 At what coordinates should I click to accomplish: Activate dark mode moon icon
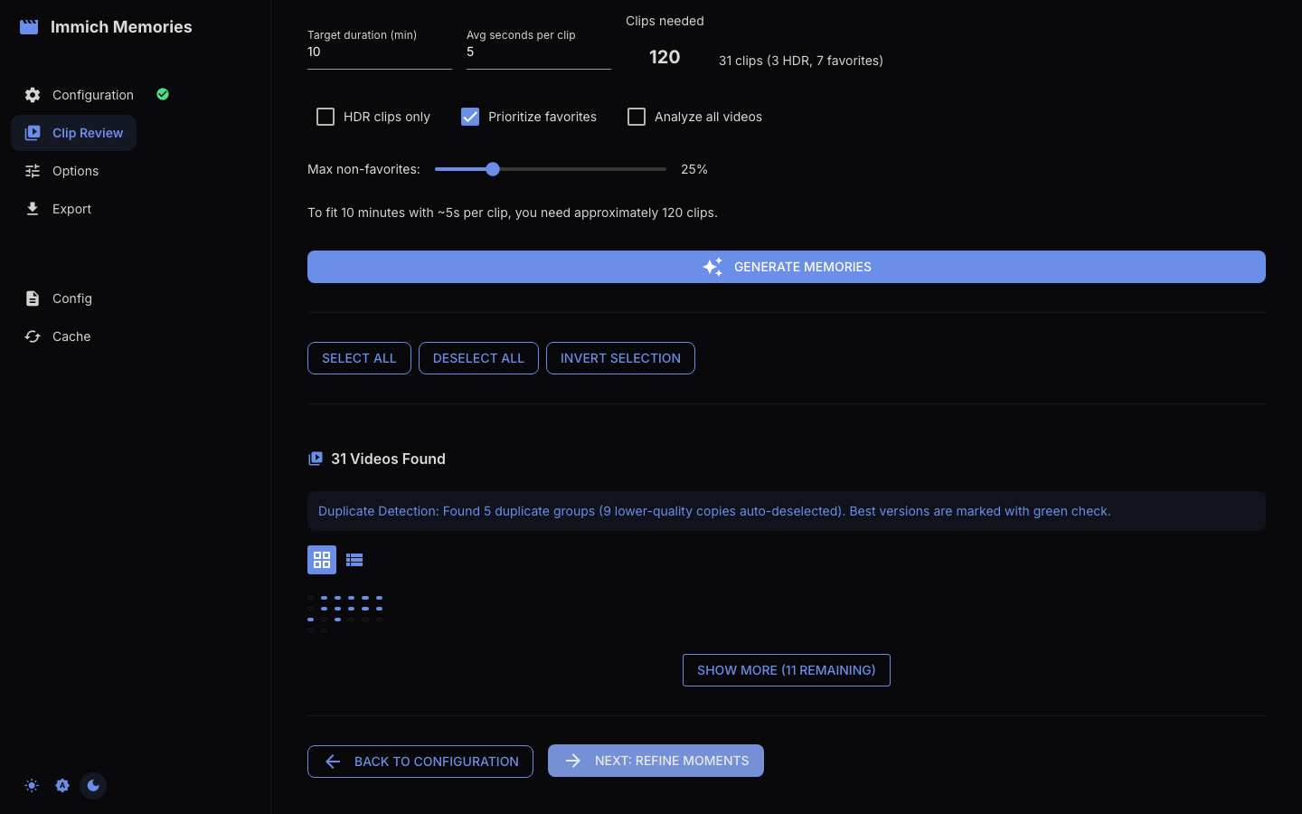pyautogui.click(x=93, y=786)
